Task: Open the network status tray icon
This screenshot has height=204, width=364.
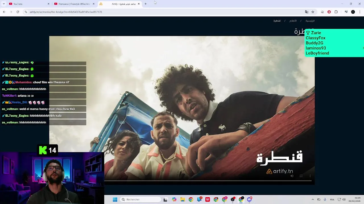Action: [339, 199]
